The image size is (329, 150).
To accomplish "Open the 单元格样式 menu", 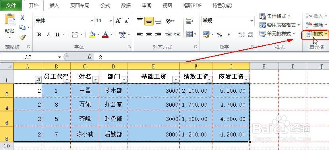I will click(x=277, y=33).
